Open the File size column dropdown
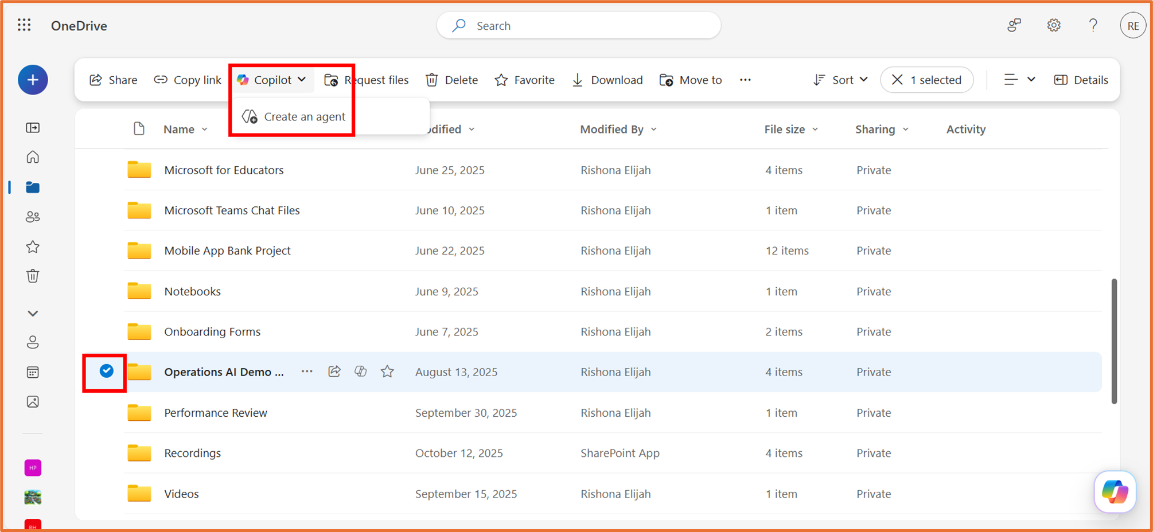The image size is (1153, 532). 791,129
